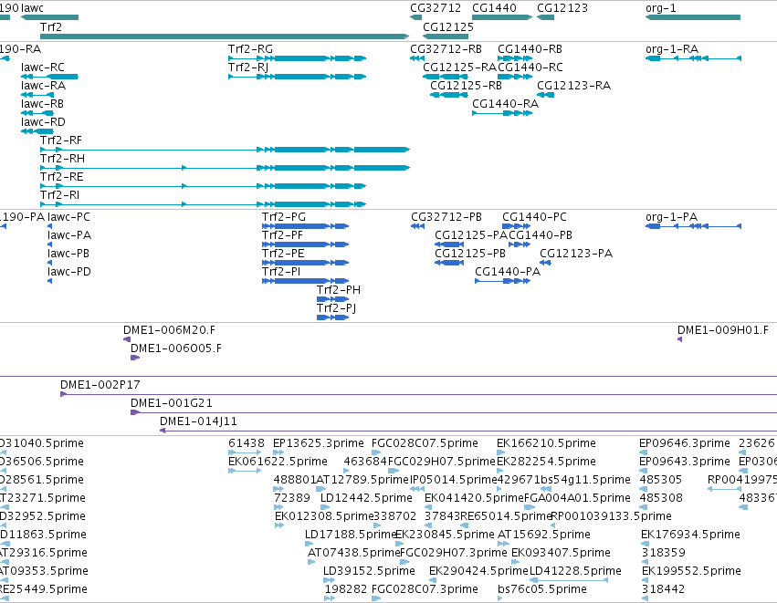Screen dimensions: 777x603
Task: Click BAC DME1-001G21 label
Action: [x=171, y=403]
